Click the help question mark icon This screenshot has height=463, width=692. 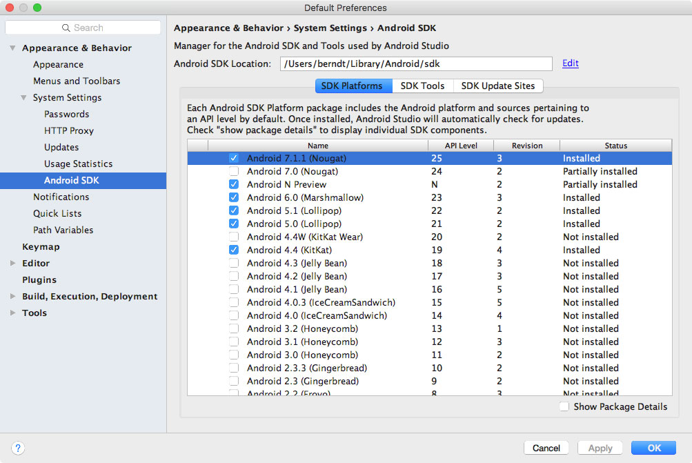(x=19, y=448)
